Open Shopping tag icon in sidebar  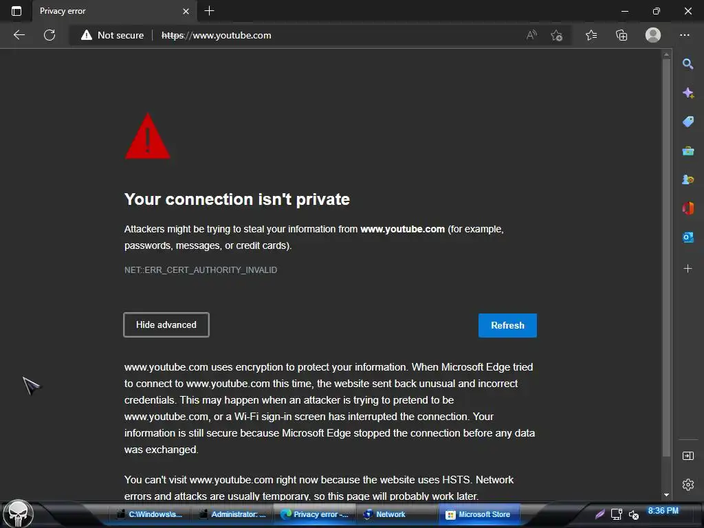pyautogui.click(x=687, y=122)
